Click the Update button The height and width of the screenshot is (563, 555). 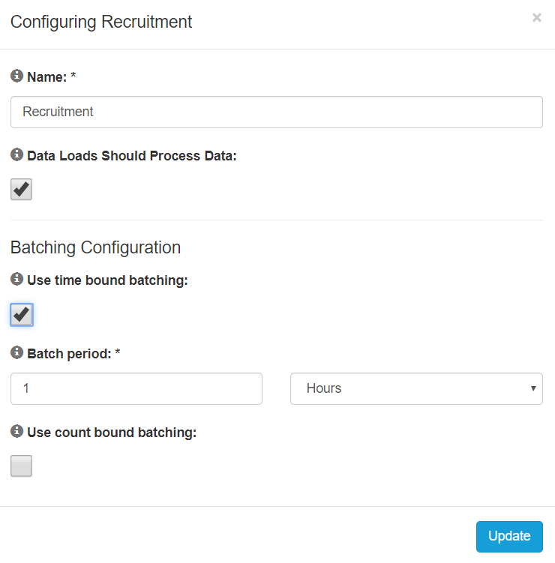pyautogui.click(x=509, y=536)
